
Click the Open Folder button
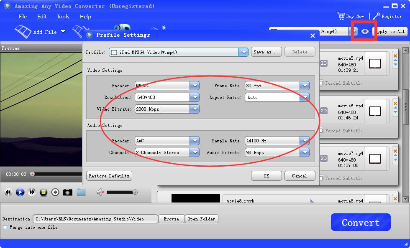(201, 219)
